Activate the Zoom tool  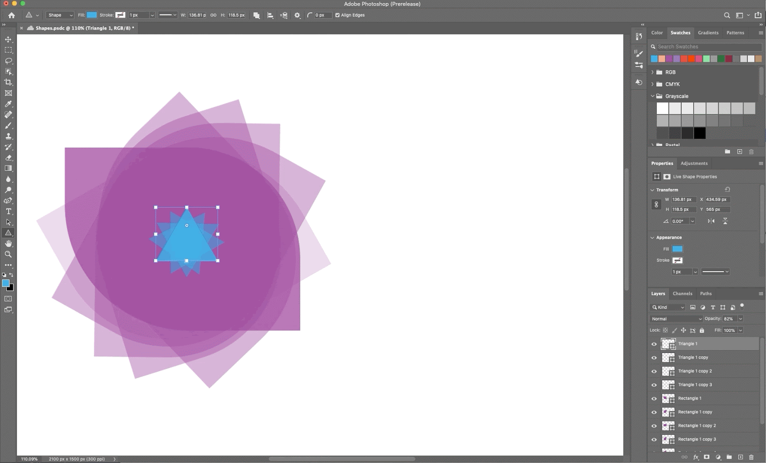tap(8, 254)
